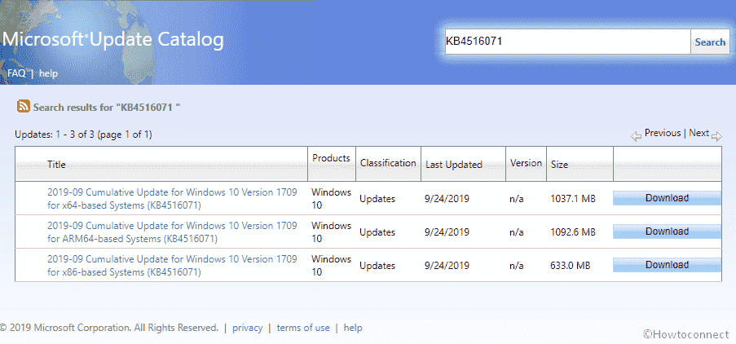Screen dimensions: 736x344
Task: Click Windows 10 product in x86 row
Action: click(x=332, y=265)
